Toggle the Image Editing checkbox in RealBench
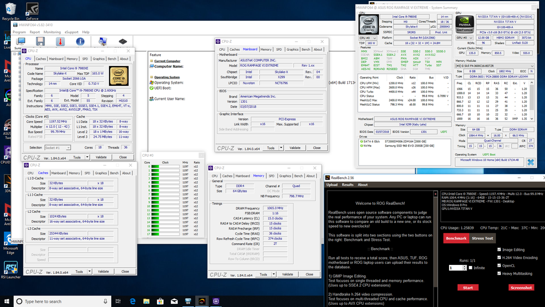 pos(499,250)
